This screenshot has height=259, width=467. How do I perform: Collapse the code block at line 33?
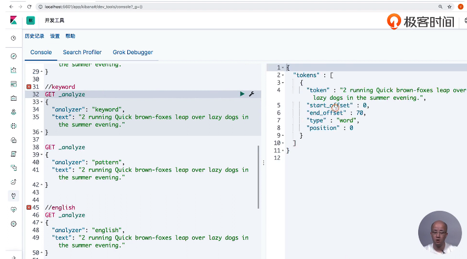42,102
